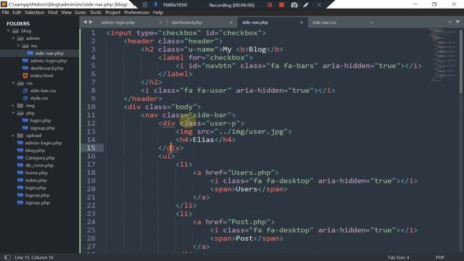This screenshot has height=261, width=464.
Task: Open the Help menu
Action: tap(158, 12)
